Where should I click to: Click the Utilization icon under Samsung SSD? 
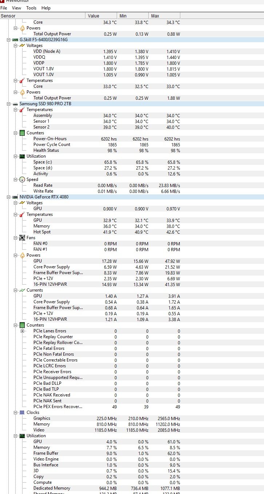tap(22, 156)
